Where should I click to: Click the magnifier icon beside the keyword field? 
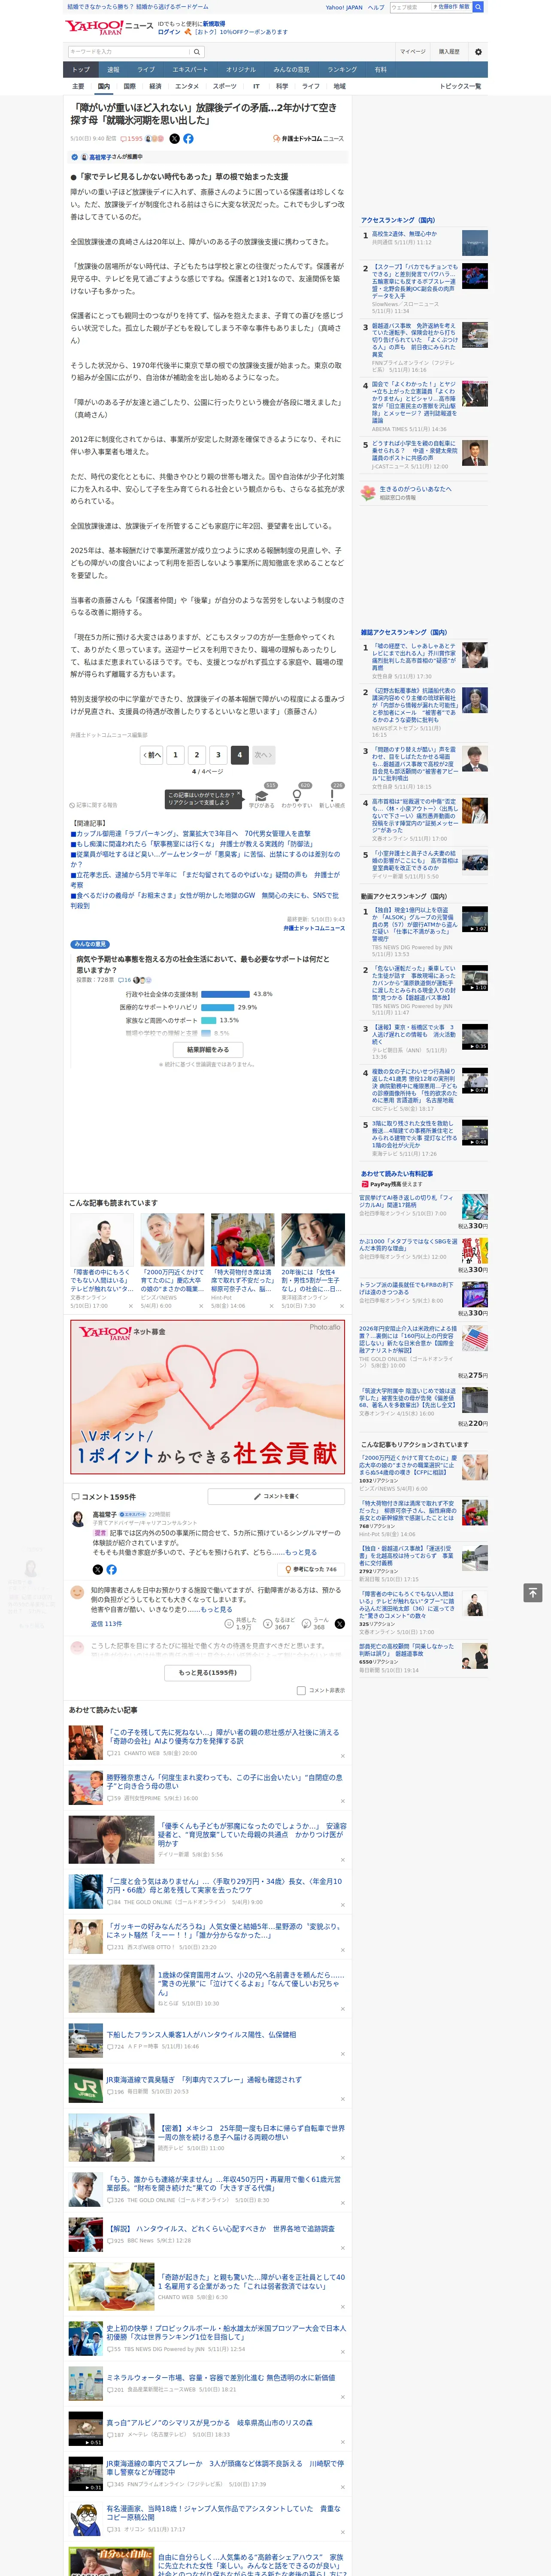point(197,52)
